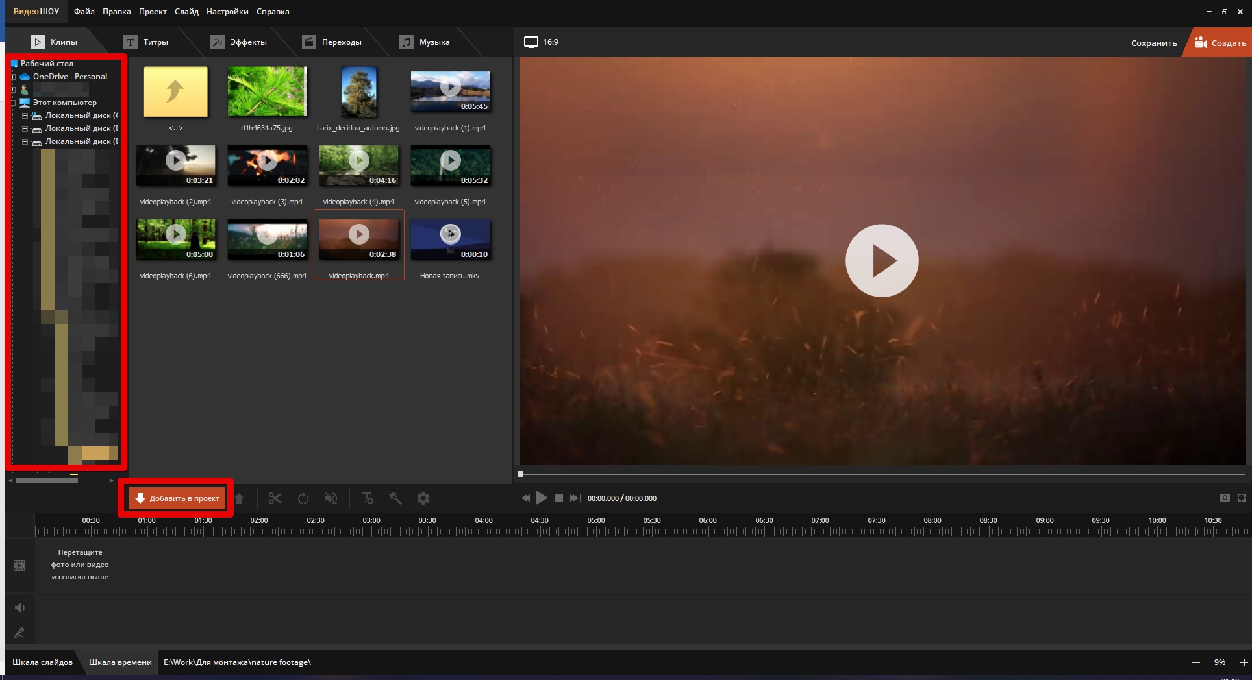Click the mute sound icon in toolbar
The width and height of the screenshot is (1252, 680).
click(331, 498)
